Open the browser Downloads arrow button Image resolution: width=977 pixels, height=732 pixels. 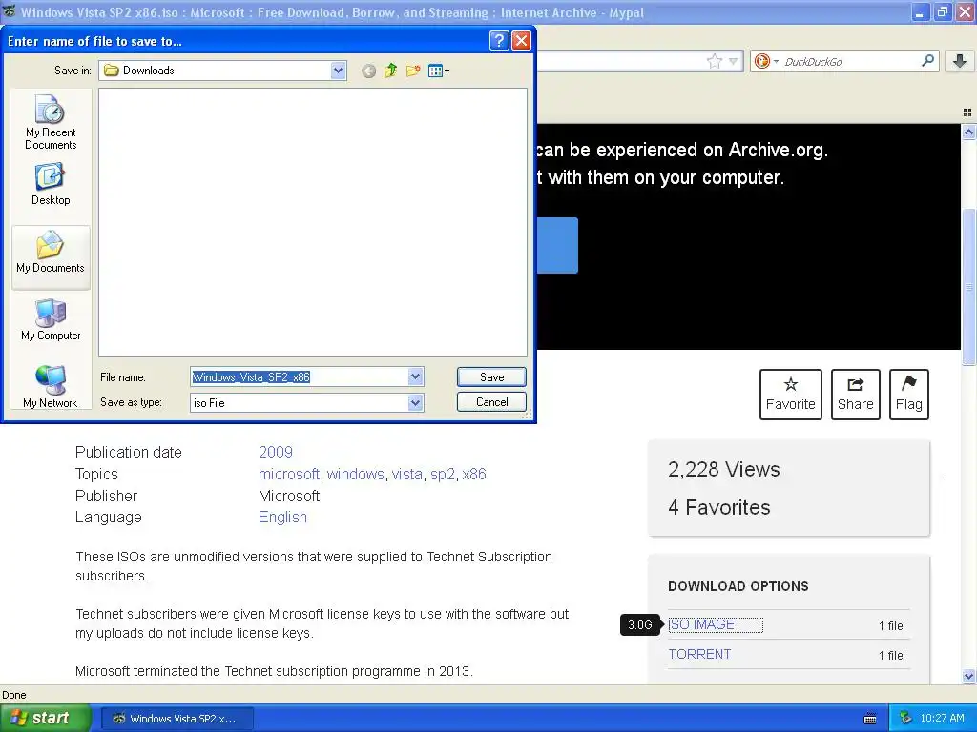(x=960, y=61)
